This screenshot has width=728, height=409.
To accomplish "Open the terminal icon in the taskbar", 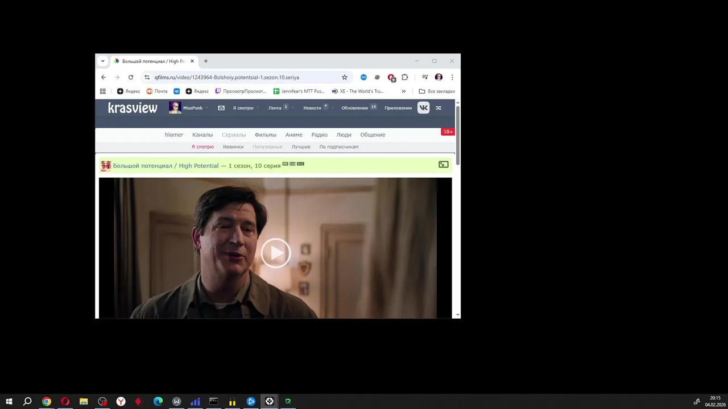I will coord(213,401).
